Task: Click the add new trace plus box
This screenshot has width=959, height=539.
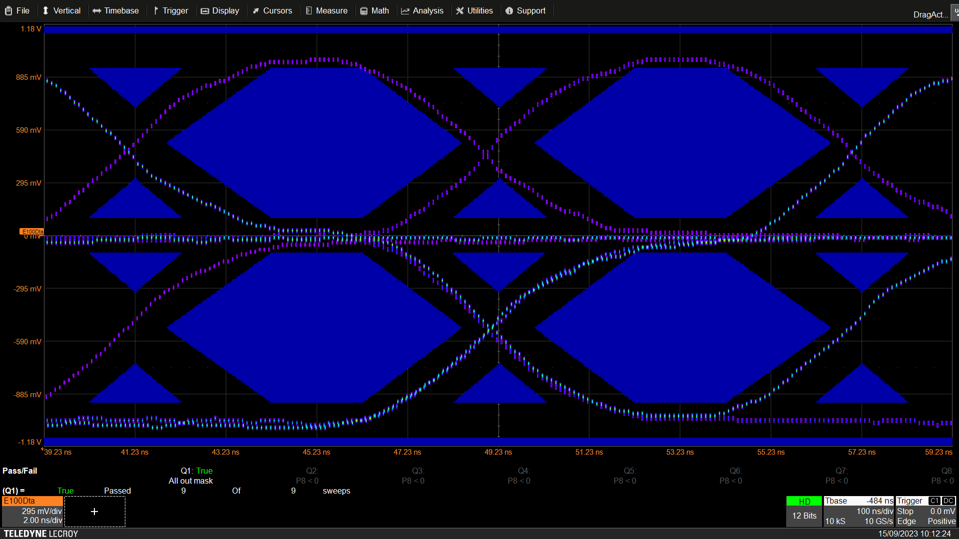Action: (x=94, y=512)
